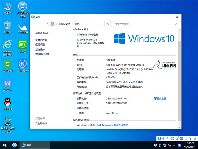
Task: Expand the breadcrumb chevron after 系统和安全
Action: [x=72, y=24]
